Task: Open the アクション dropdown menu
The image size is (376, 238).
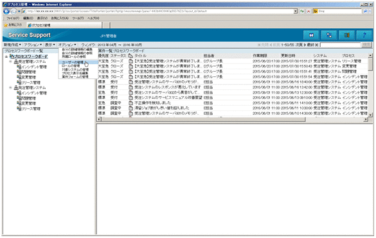Action: [x=33, y=45]
